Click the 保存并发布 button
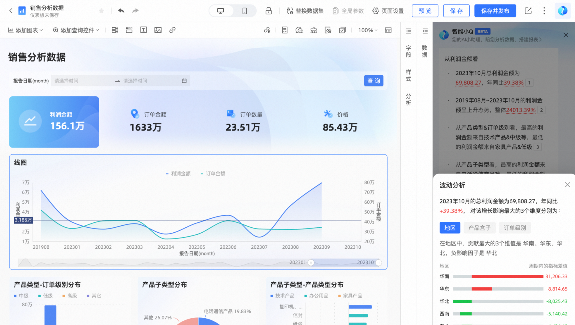The image size is (575, 325). tap(495, 11)
